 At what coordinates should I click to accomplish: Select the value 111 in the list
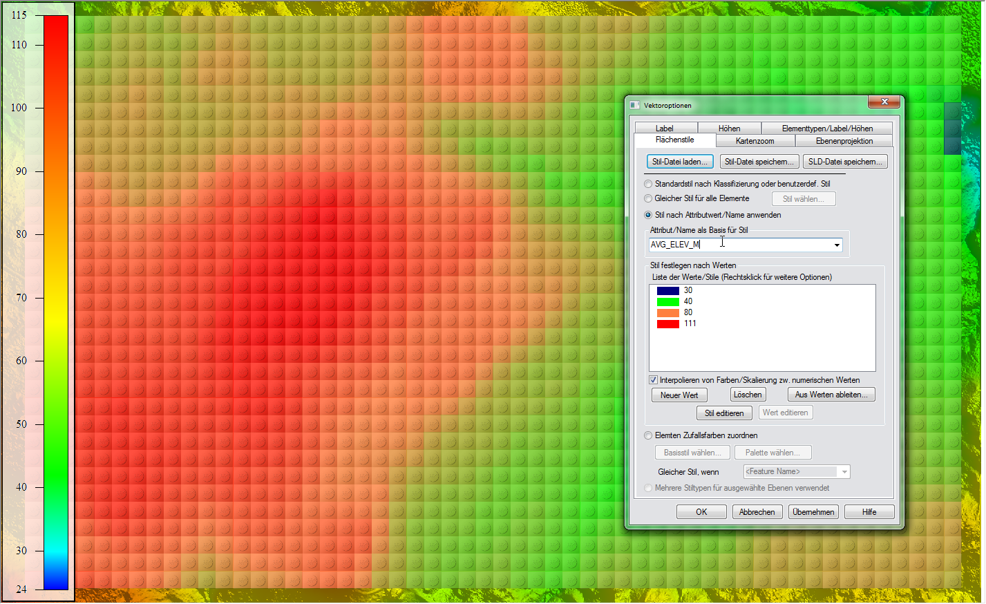(x=690, y=323)
